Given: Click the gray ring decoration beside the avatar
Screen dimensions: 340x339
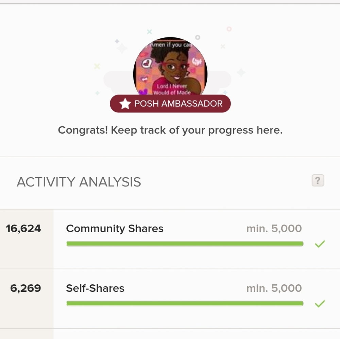Looking at the screenshot, I should point(198,37).
